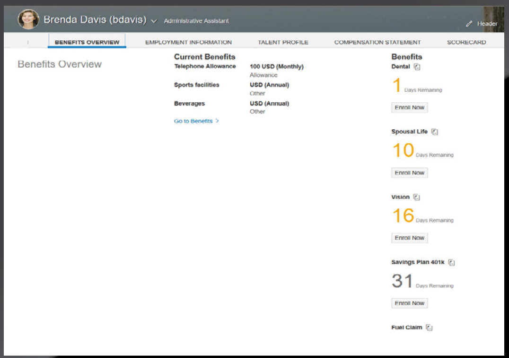Enroll now in Savings Plan 401k
The image size is (509, 358).
click(x=409, y=303)
